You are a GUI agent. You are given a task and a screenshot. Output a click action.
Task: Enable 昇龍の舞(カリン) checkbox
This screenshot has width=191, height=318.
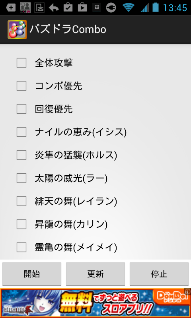tap(21, 224)
